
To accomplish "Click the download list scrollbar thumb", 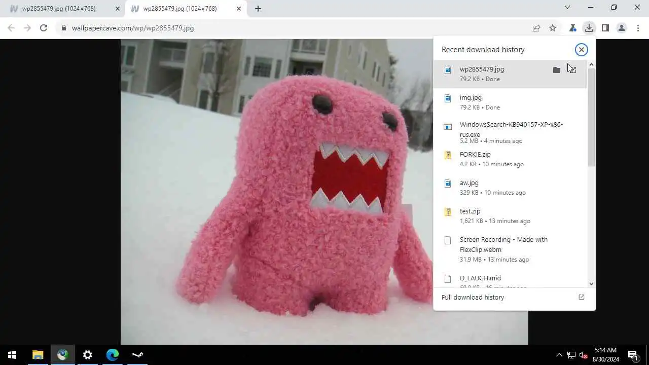I will pos(591,118).
